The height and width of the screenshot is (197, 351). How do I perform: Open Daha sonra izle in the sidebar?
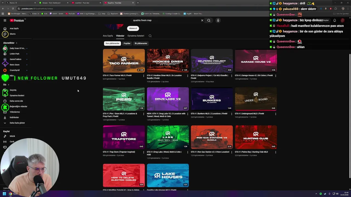[x=16, y=101]
